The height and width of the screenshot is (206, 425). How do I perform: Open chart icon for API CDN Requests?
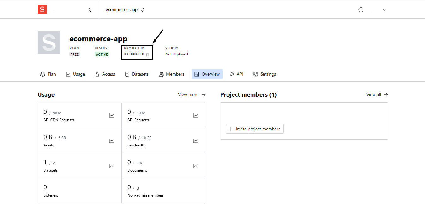(111, 116)
